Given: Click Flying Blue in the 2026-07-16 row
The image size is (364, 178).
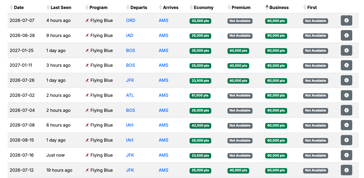Looking at the screenshot, I should point(99,155).
